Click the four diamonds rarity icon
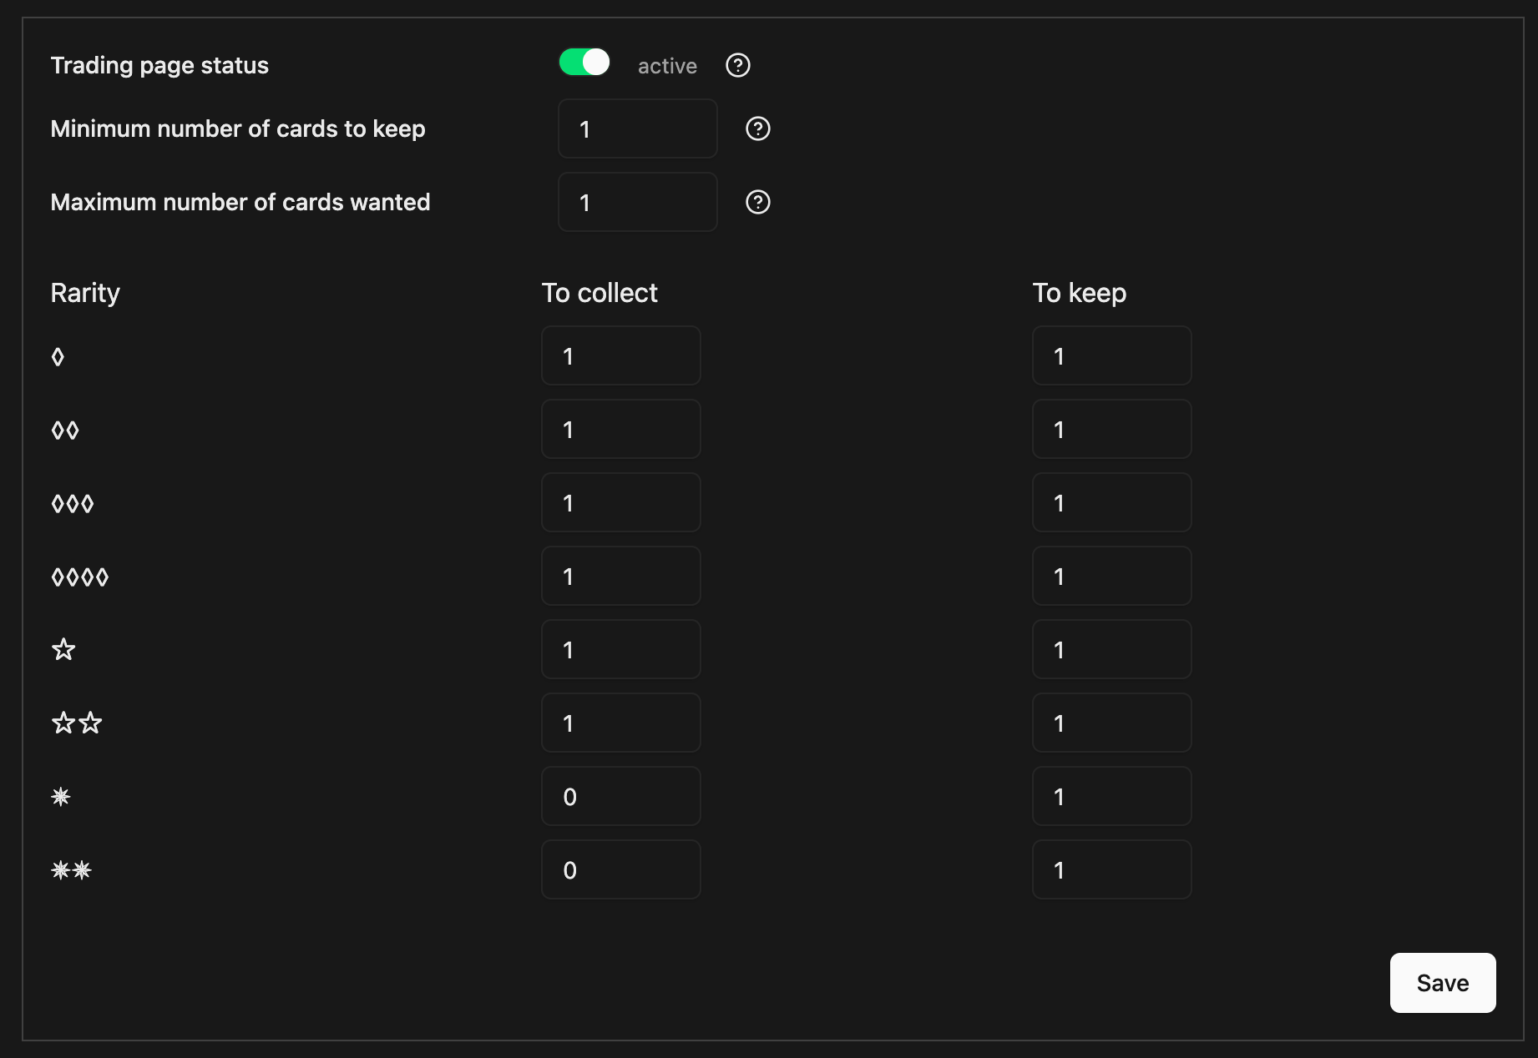 point(80,577)
